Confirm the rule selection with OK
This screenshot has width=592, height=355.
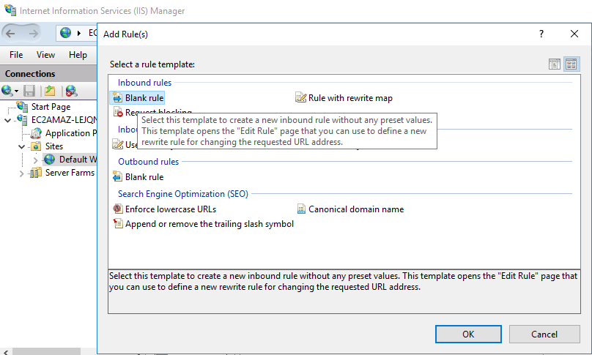tap(468, 334)
